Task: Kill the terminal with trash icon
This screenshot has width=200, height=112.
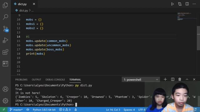Action: pyautogui.click(x=180, y=79)
